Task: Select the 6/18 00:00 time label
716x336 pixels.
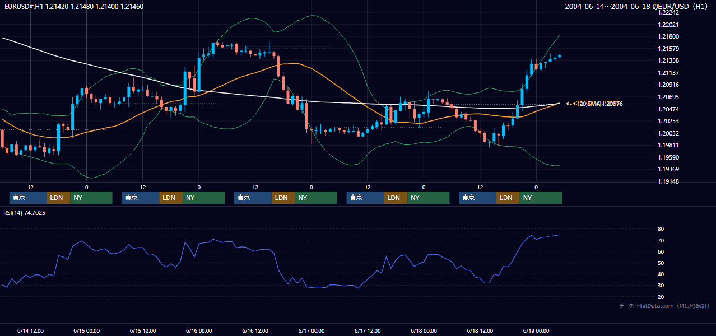Action: coord(424,330)
